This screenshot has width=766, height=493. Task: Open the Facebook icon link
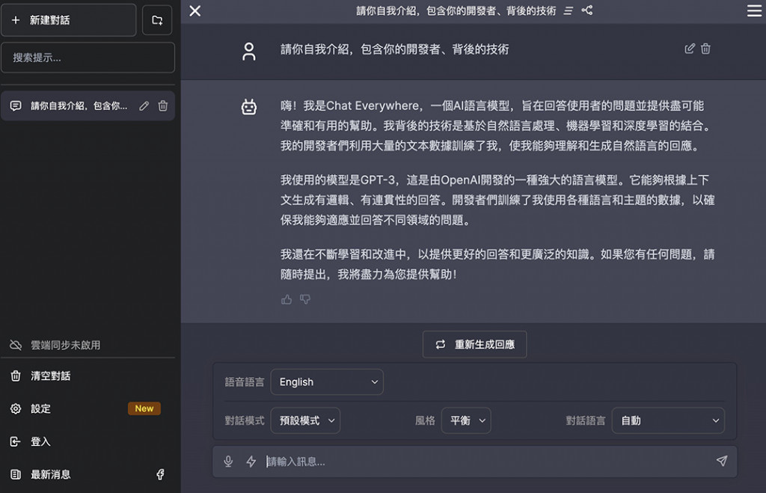pos(160,474)
